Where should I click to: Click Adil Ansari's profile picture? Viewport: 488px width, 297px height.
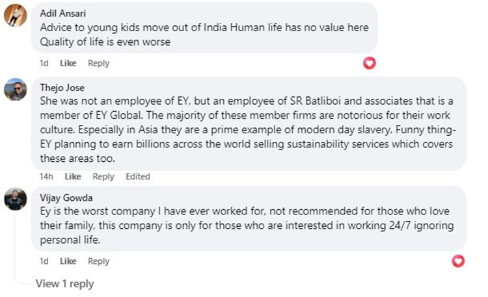tap(16, 16)
